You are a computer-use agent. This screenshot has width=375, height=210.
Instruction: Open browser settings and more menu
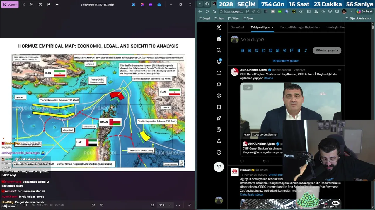tap(351, 11)
